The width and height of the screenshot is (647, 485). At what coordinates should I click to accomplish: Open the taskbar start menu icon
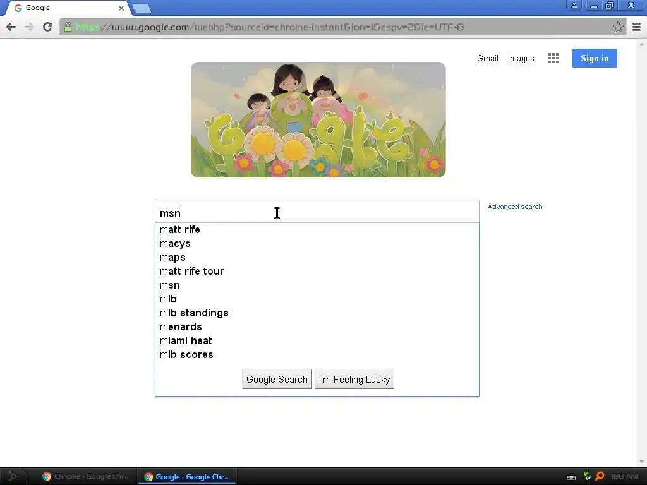(13, 476)
